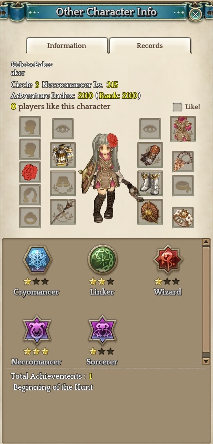Image resolution: width=213 pixels, height=444 pixels.
Task: Select the purple Necromancer class icon
Action: pos(37,330)
